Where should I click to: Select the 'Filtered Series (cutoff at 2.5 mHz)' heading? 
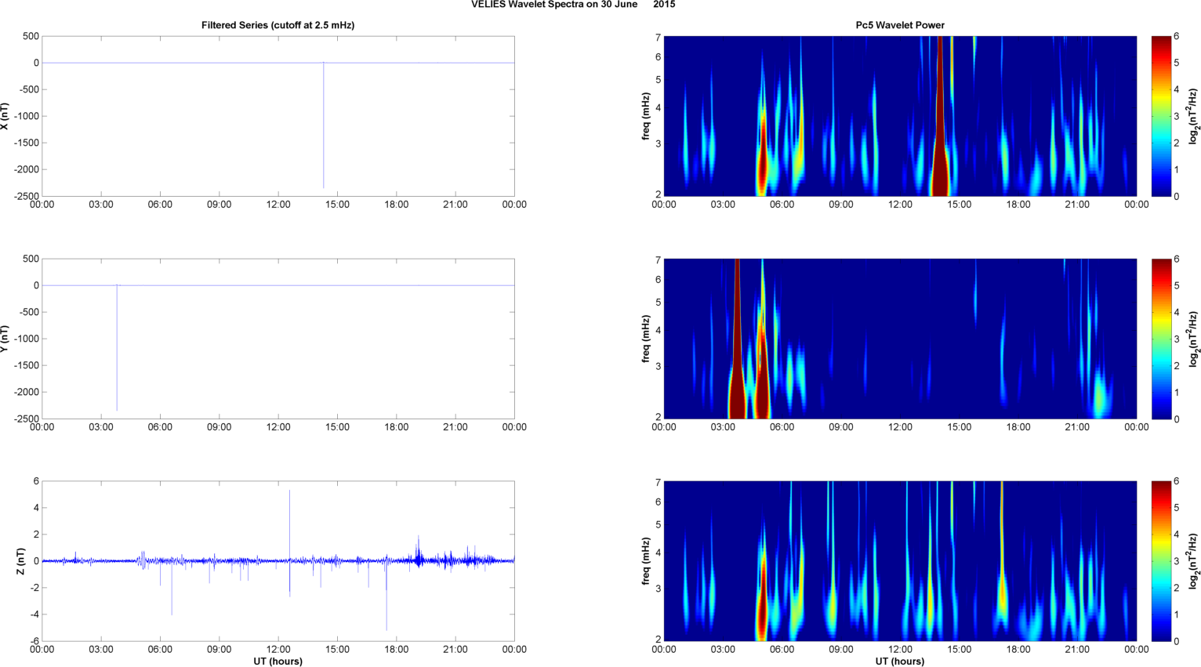click(x=278, y=25)
